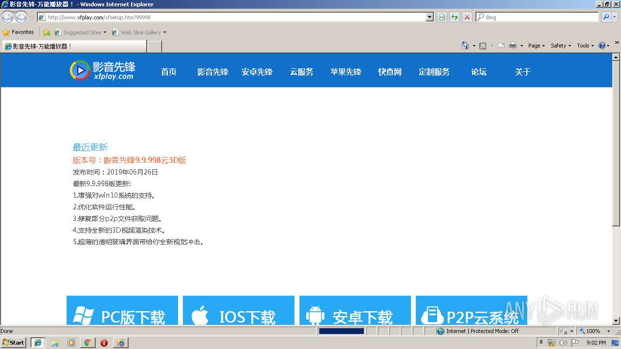Click the 100% zoom level button

coord(589,331)
